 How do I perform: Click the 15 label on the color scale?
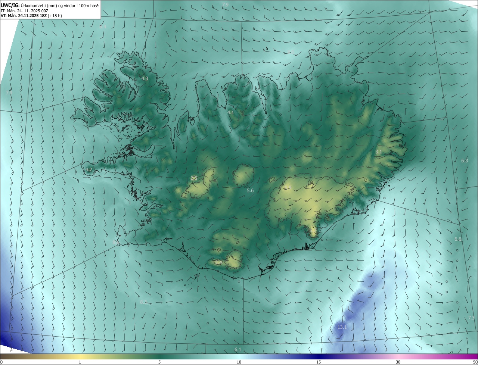[x=319, y=362]
